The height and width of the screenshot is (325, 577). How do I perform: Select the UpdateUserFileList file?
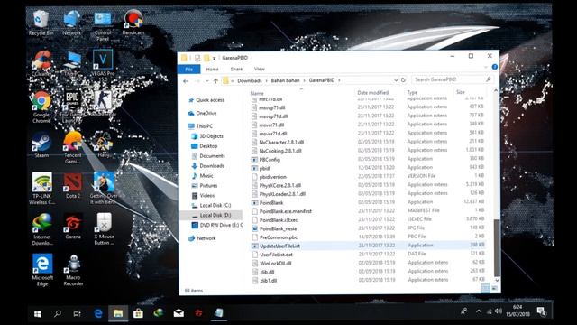tap(369, 246)
